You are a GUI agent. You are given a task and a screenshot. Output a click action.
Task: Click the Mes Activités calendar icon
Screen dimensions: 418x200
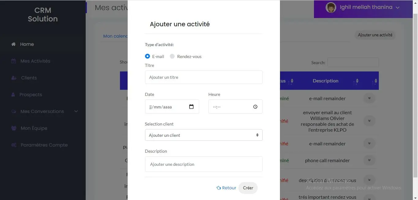[13, 61]
